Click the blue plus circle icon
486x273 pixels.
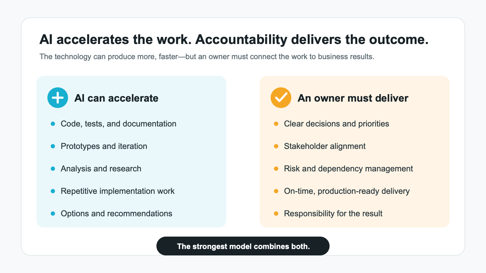[x=58, y=98]
